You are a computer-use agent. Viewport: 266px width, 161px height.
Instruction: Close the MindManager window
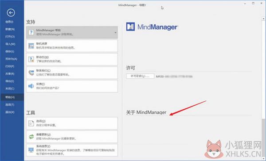pyautogui.click(x=262, y=4)
